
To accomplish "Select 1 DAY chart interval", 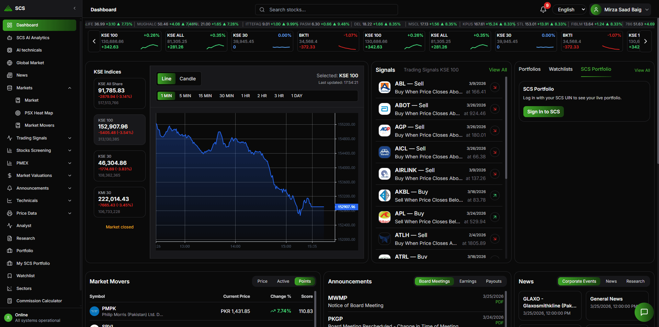I will pyautogui.click(x=297, y=96).
